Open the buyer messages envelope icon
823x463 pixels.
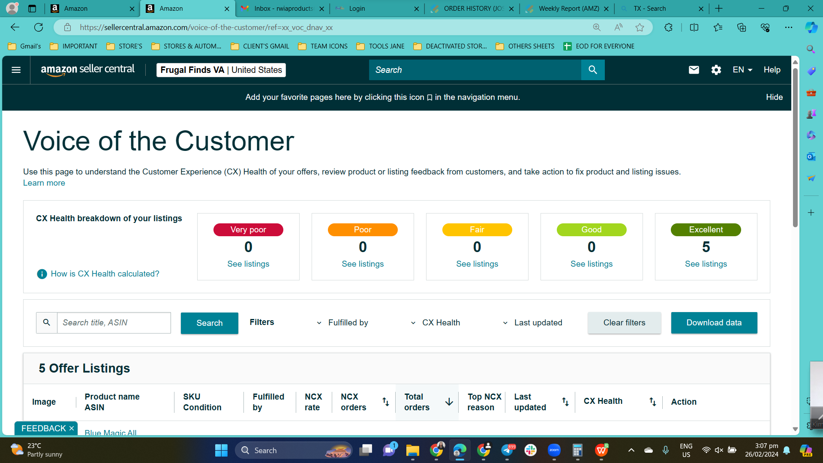pyautogui.click(x=694, y=70)
